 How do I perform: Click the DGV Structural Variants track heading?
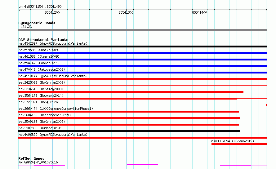click(43, 40)
